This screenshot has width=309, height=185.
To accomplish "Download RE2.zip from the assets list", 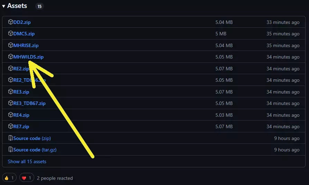I will 21,69.
